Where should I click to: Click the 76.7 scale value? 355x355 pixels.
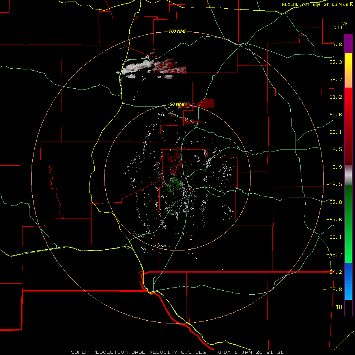click(336, 79)
